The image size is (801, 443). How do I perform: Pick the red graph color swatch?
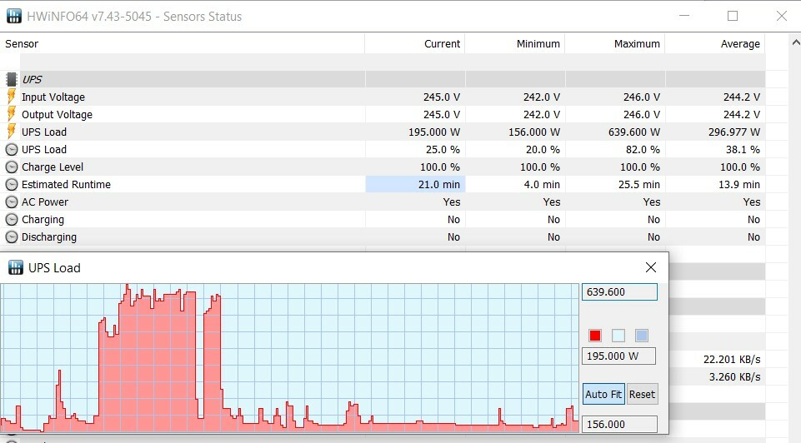(594, 336)
